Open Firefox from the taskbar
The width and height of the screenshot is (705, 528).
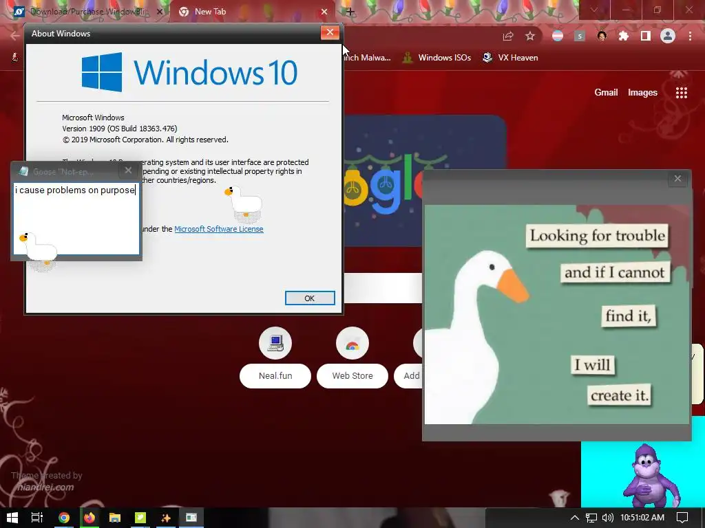coord(90,518)
